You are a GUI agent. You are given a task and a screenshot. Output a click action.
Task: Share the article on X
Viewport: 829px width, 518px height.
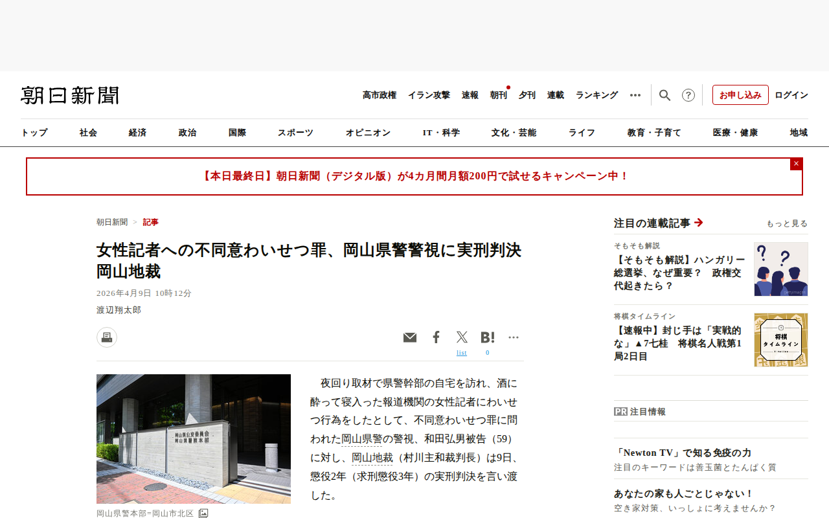point(462,337)
